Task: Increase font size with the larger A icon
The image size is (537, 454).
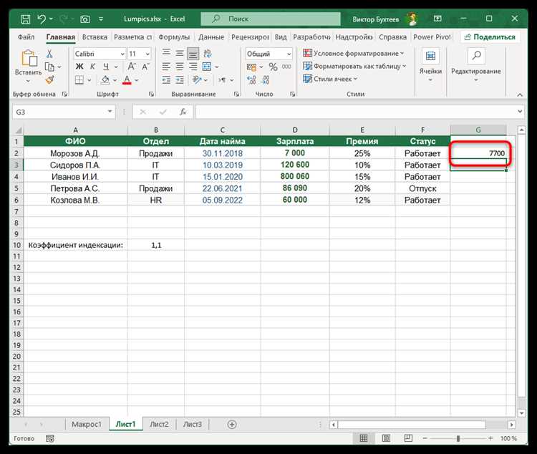Action: 132,67
